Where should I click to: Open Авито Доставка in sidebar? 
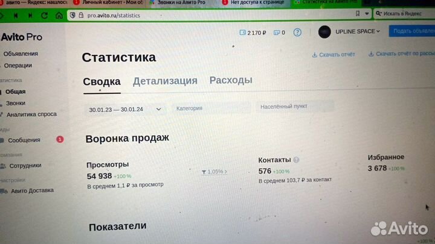click(32, 190)
